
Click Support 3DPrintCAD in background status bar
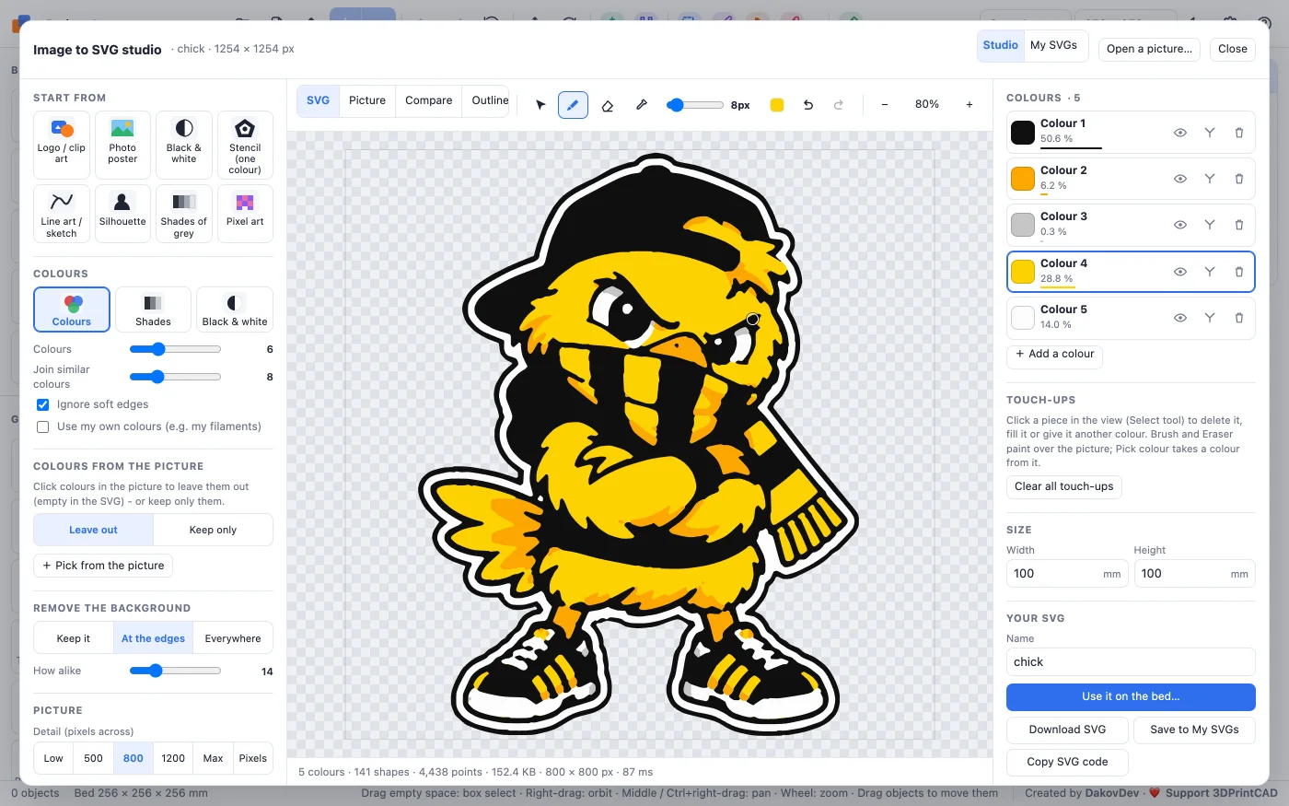click(x=1221, y=793)
